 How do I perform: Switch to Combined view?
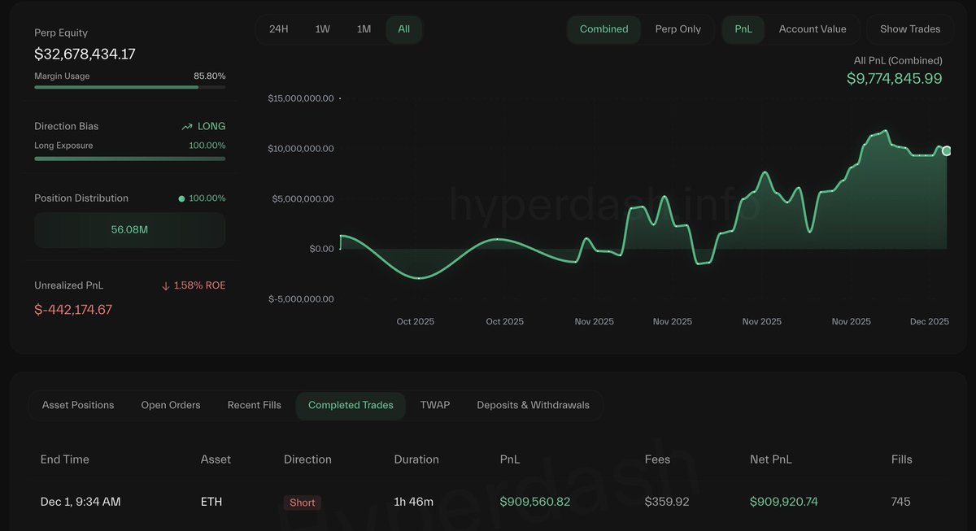pyautogui.click(x=603, y=29)
